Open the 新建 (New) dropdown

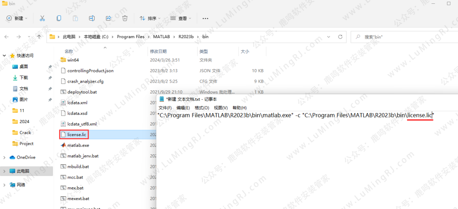pos(17,18)
